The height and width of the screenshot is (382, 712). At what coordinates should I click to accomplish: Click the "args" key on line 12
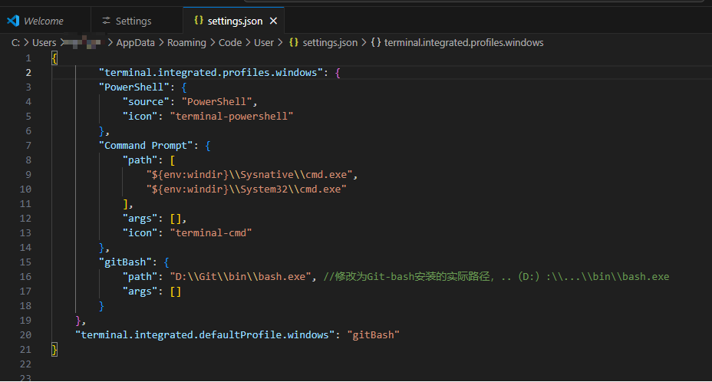point(140,219)
